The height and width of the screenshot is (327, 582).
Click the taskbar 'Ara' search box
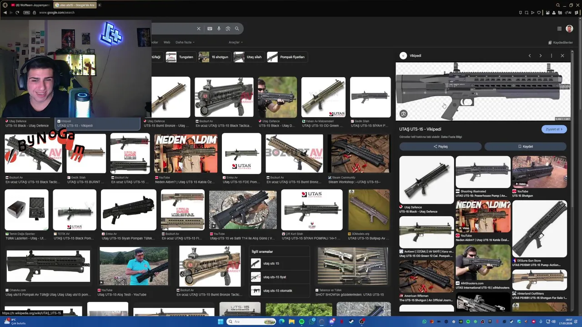252,322
